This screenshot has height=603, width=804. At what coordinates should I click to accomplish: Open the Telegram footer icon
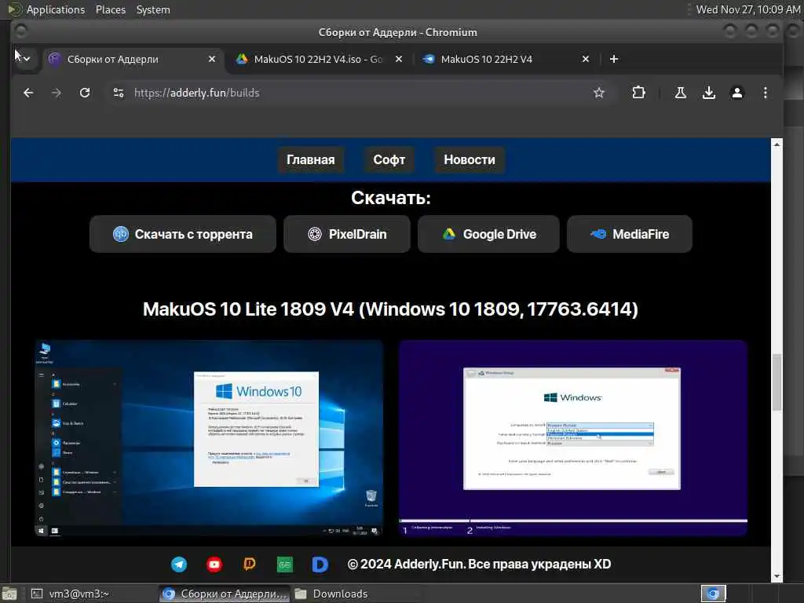(179, 565)
